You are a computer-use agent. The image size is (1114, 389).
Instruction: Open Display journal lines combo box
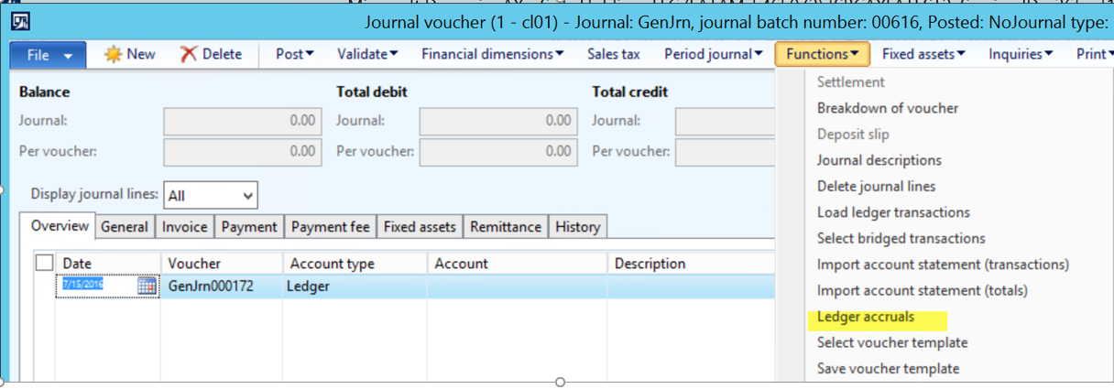tap(211, 195)
